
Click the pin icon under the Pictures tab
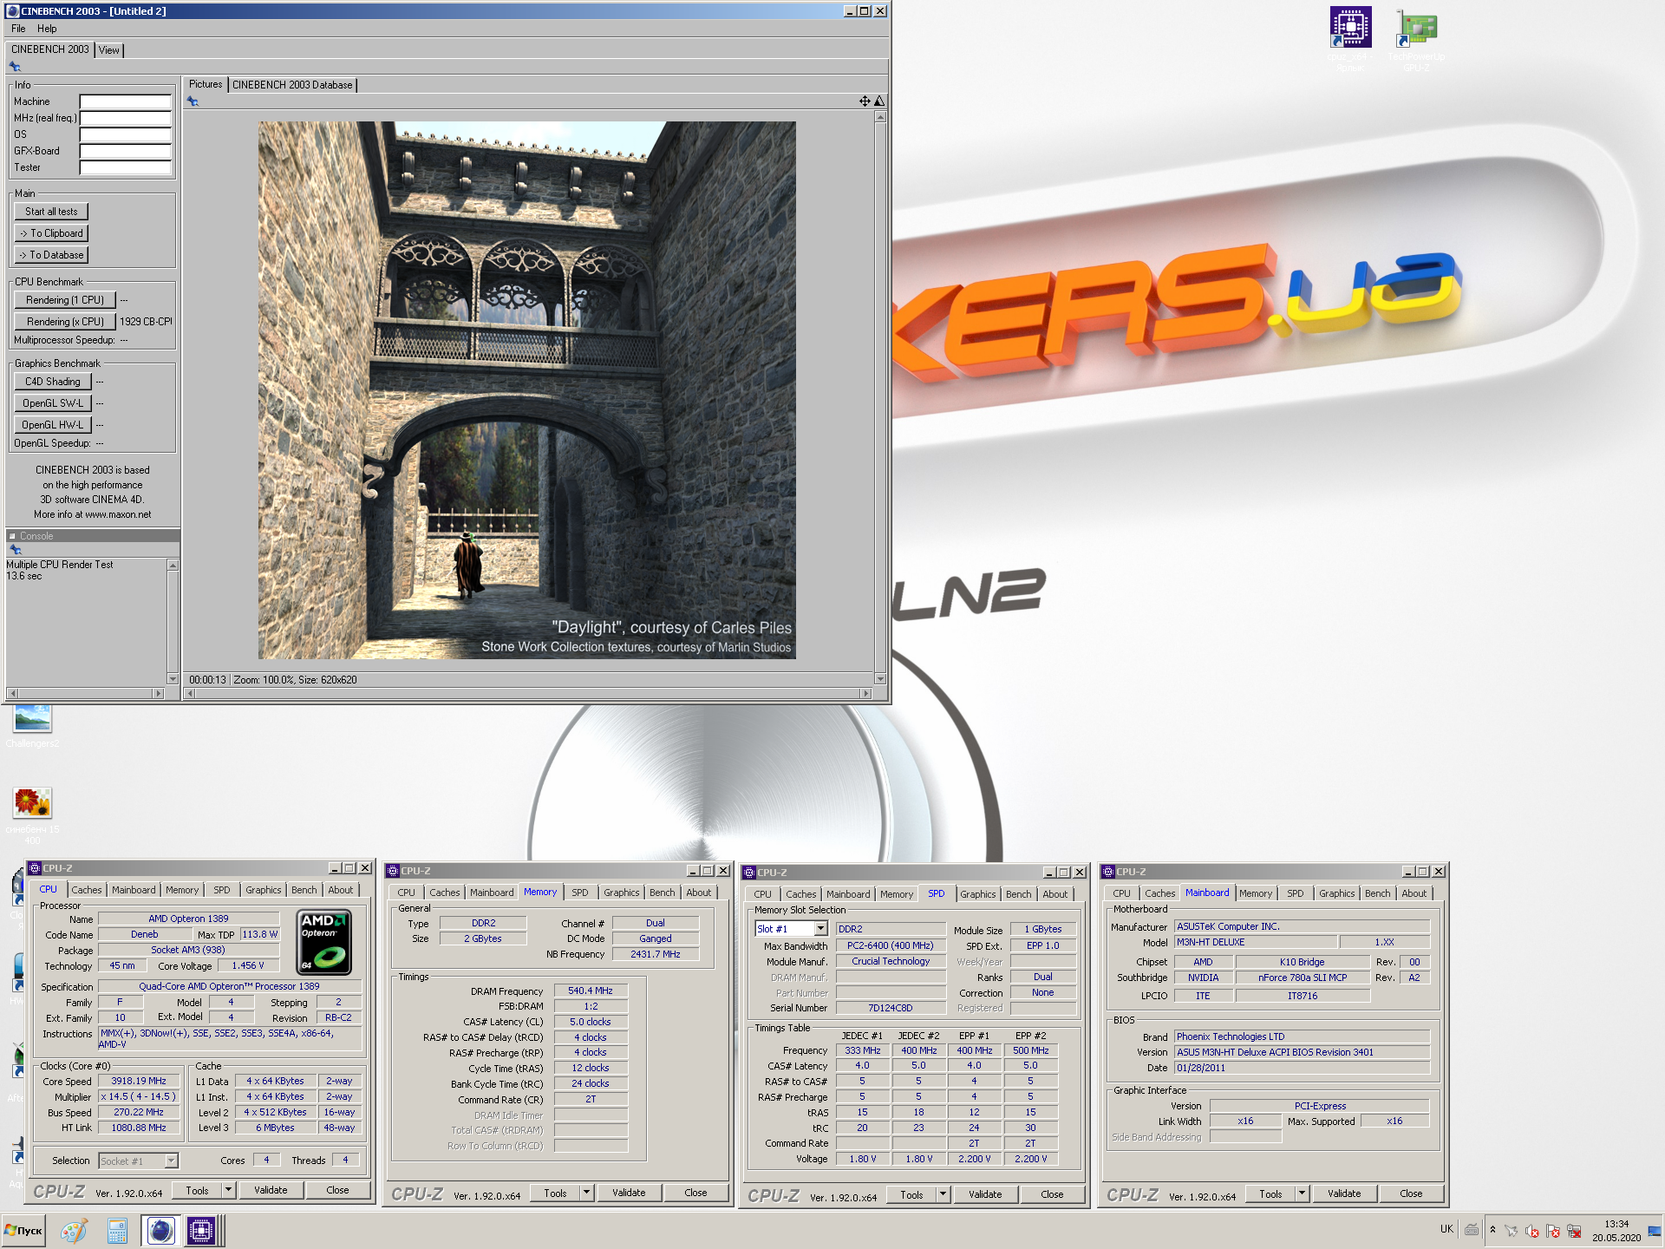click(x=193, y=101)
